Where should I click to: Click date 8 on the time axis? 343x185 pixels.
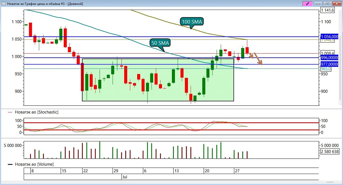click(32, 171)
